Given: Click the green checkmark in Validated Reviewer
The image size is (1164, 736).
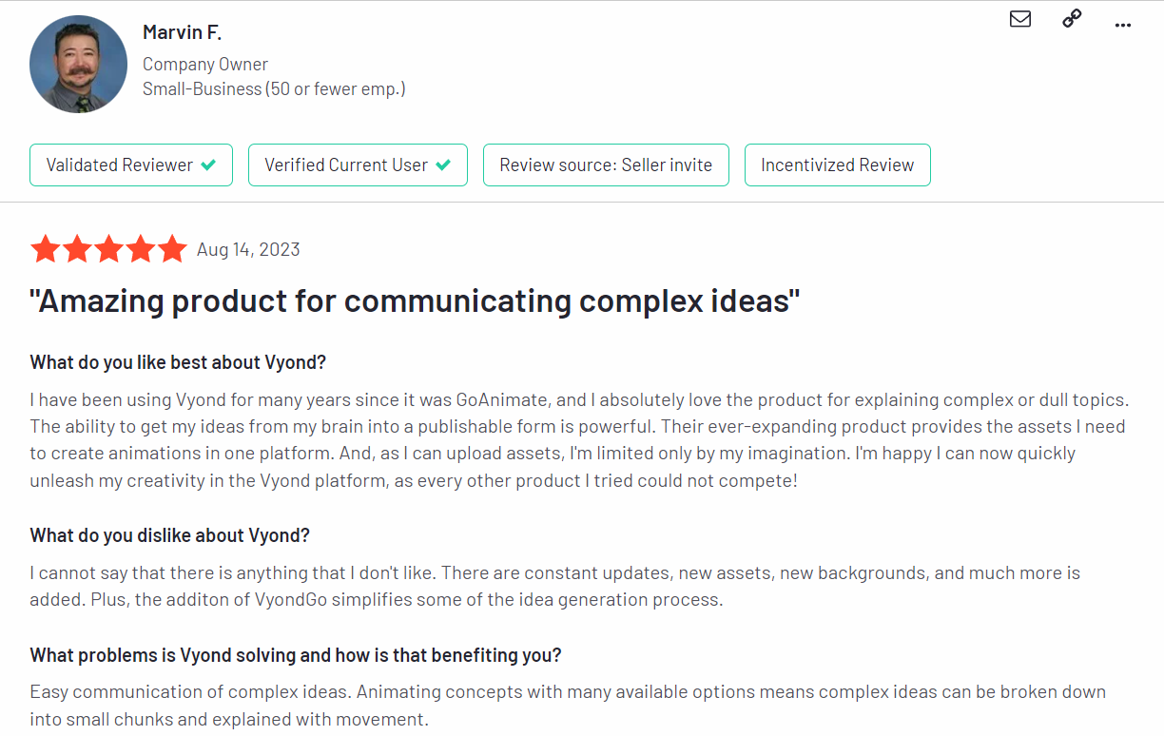Looking at the screenshot, I should [208, 165].
